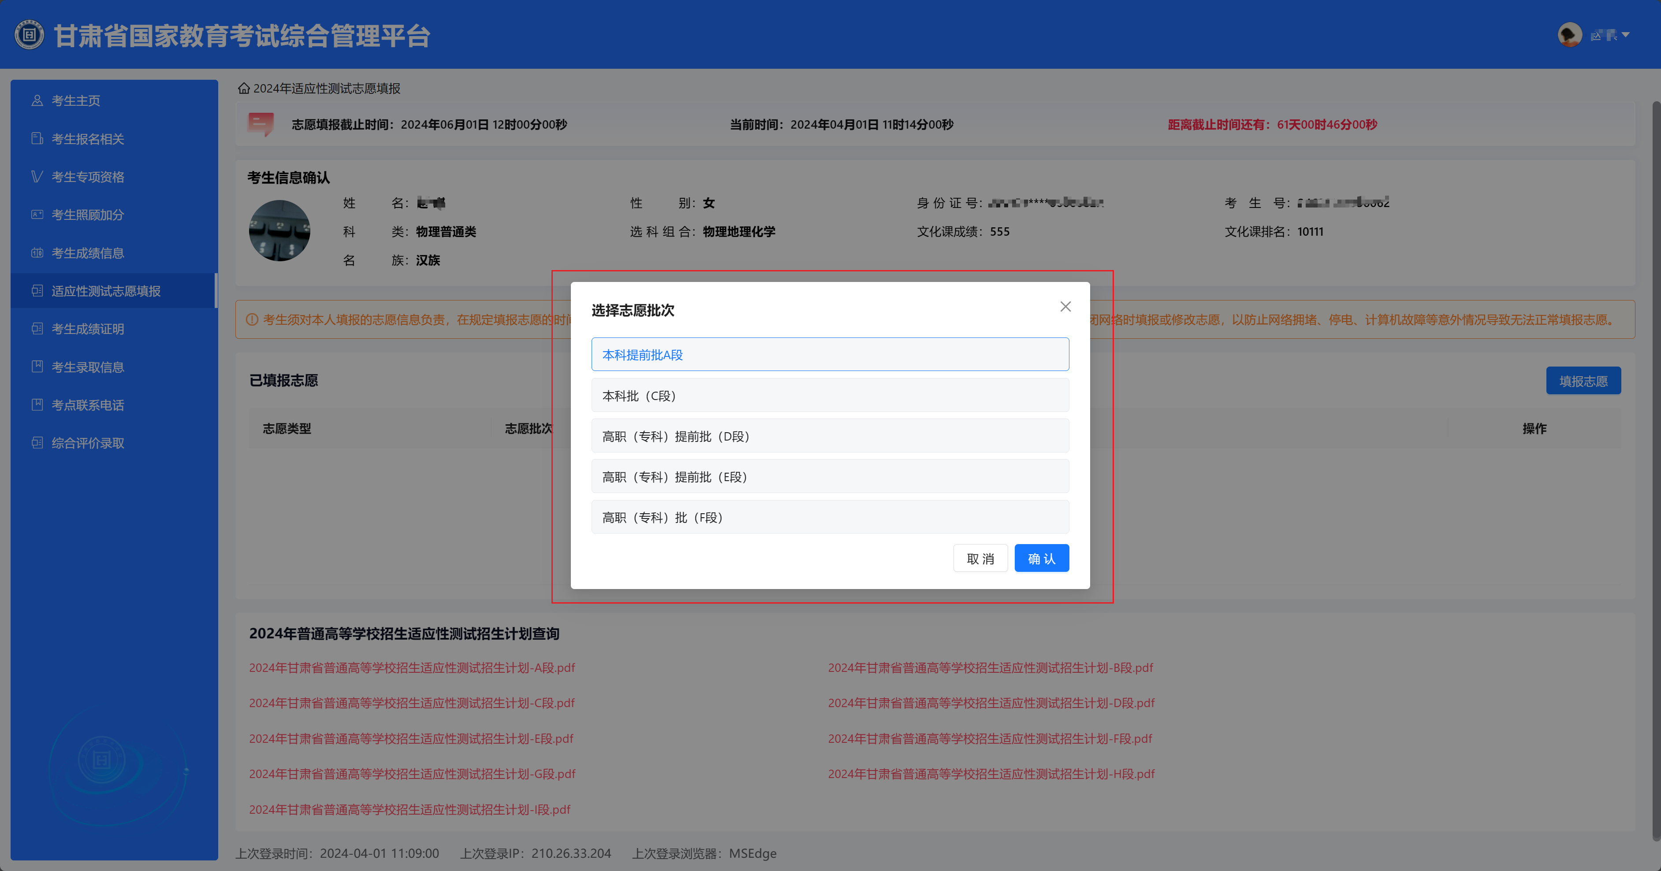Open the 招生计划-B段.pdf link
The height and width of the screenshot is (871, 1661).
[990, 668]
